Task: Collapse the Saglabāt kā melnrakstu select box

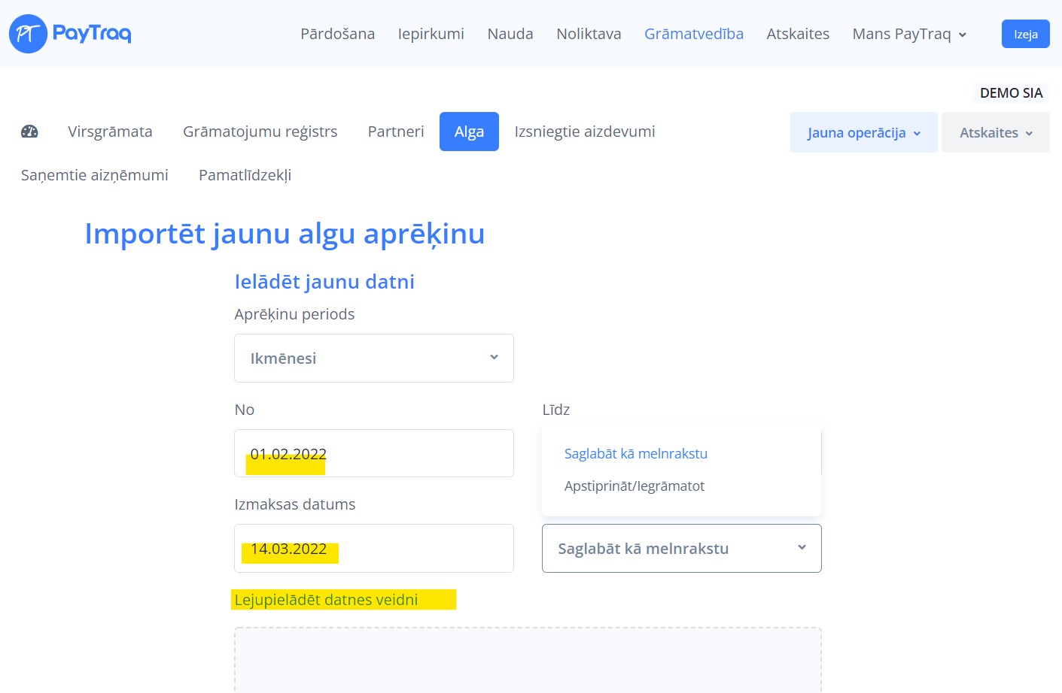Action: (x=682, y=548)
